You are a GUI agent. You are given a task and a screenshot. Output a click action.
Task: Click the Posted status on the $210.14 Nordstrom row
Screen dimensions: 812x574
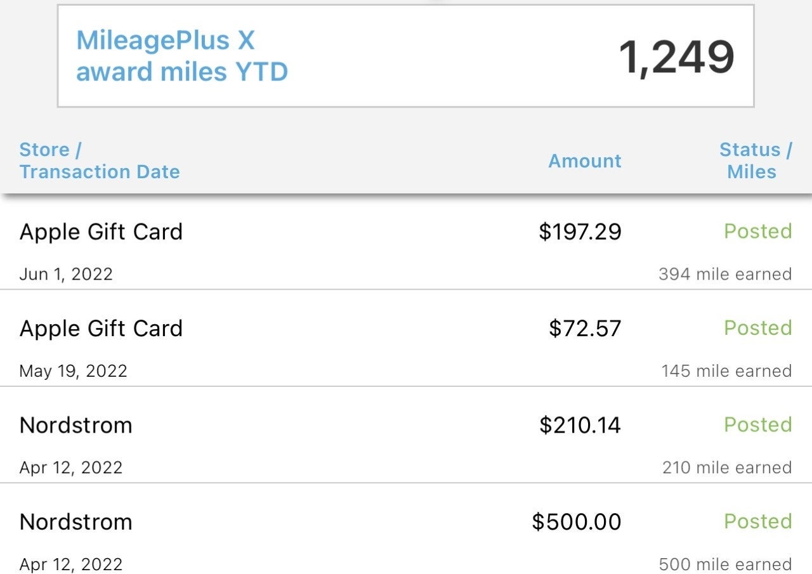[x=757, y=425]
